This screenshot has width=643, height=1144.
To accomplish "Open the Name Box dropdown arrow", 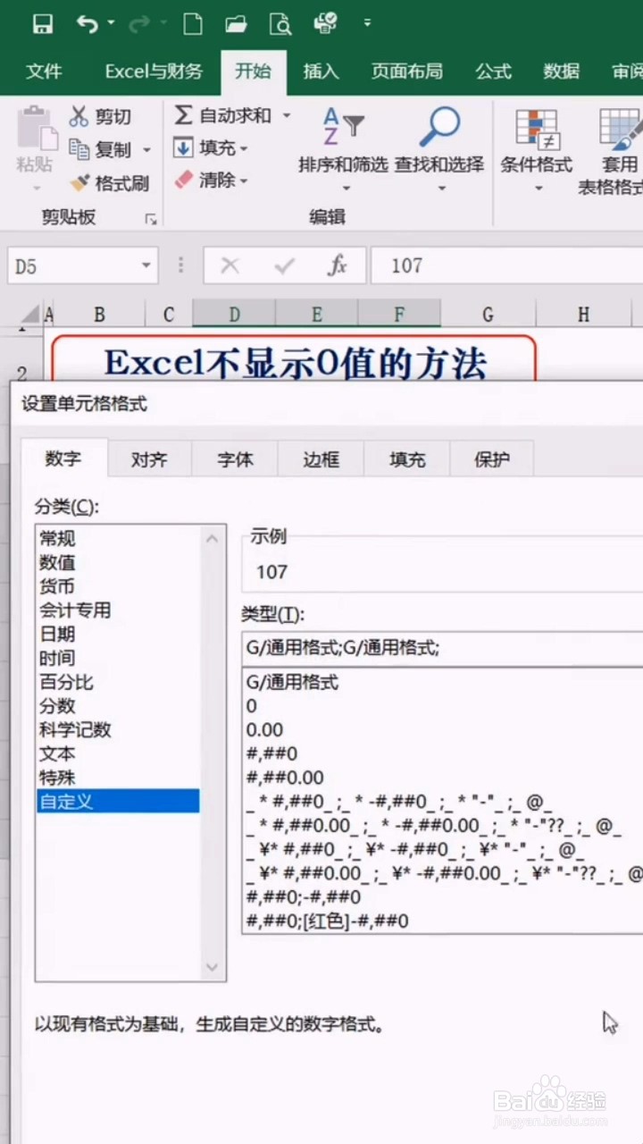I will pyautogui.click(x=146, y=265).
